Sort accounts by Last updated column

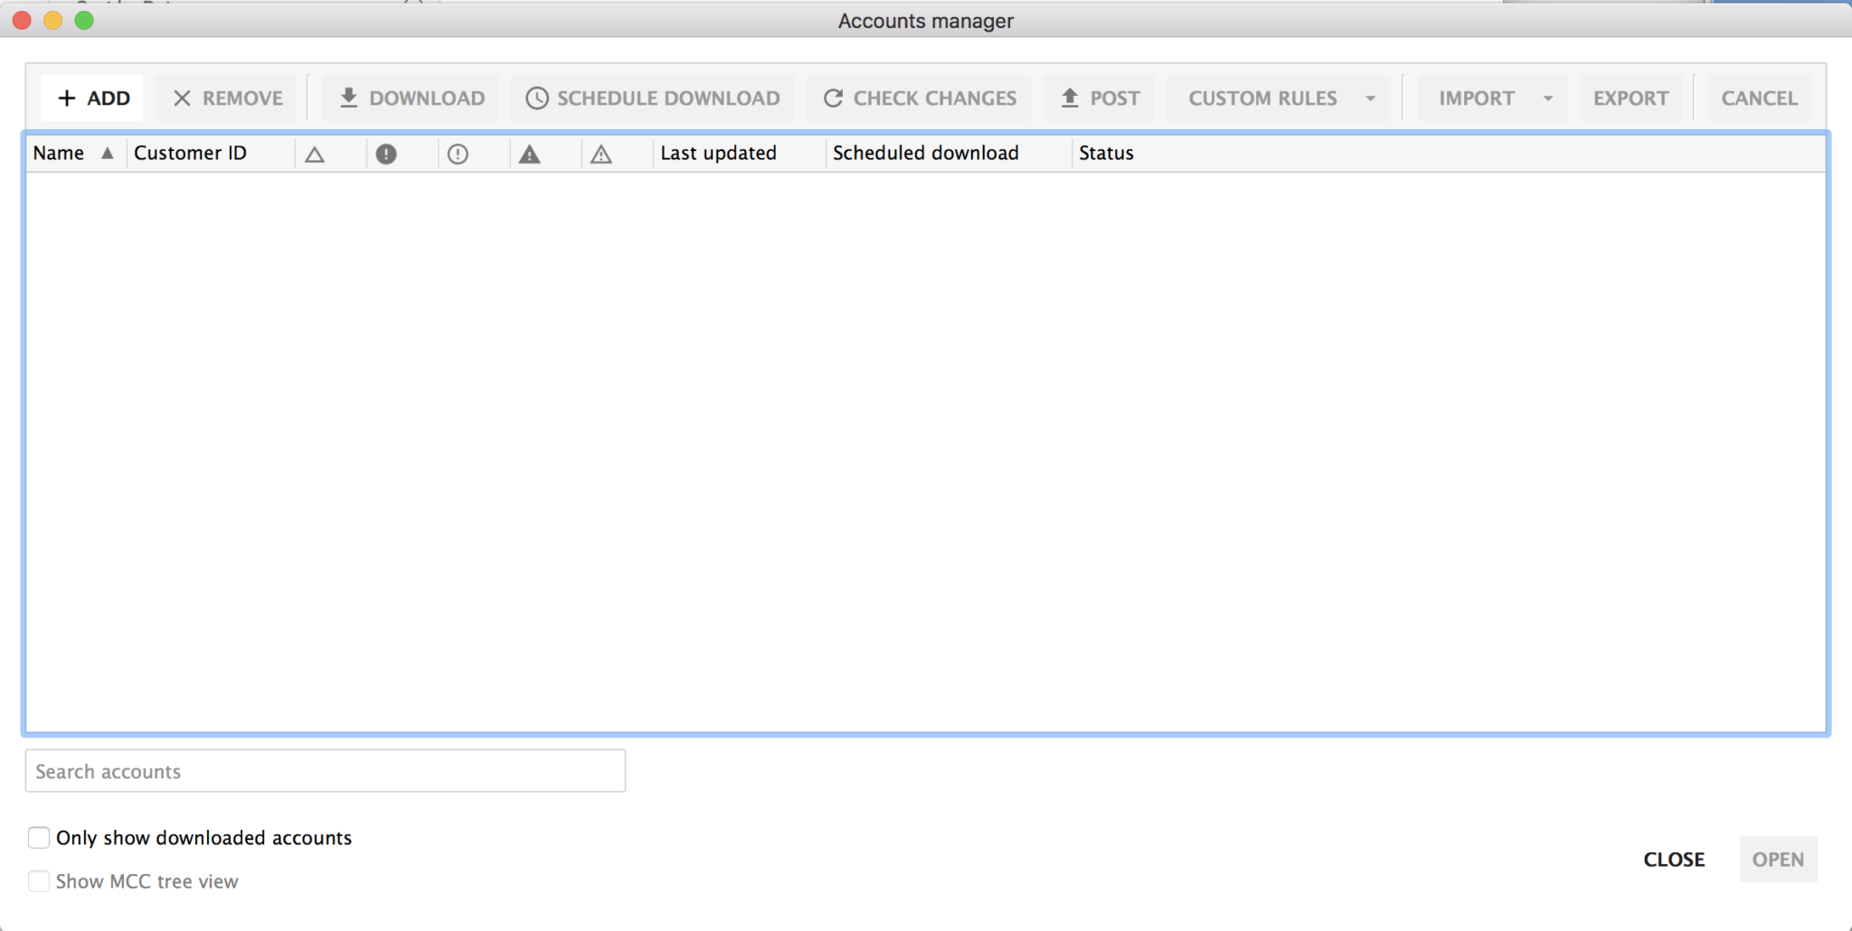coord(718,153)
